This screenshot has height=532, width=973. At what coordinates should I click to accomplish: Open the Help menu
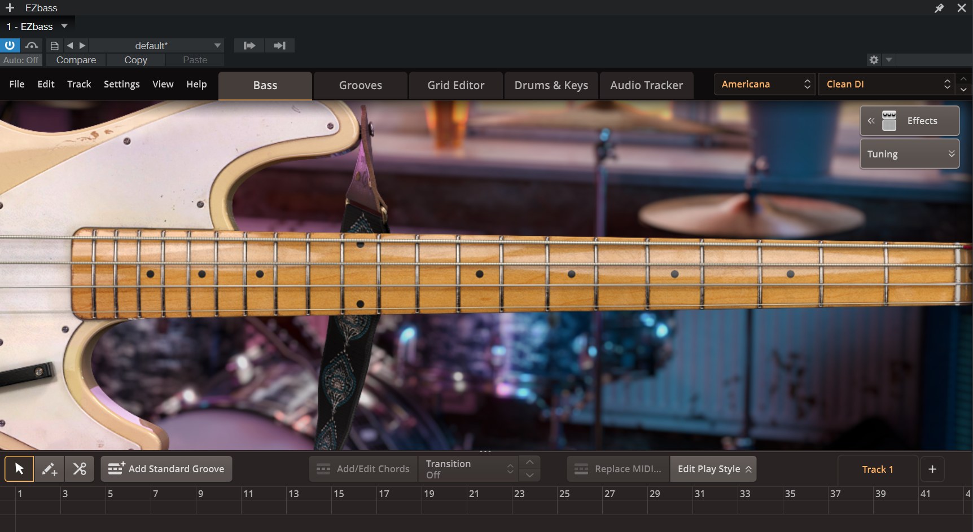pos(196,84)
